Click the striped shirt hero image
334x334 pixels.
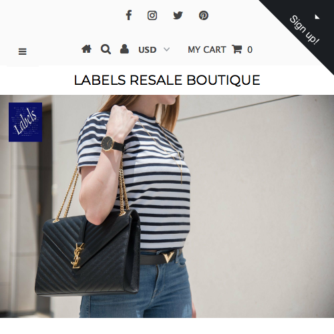[167, 206]
